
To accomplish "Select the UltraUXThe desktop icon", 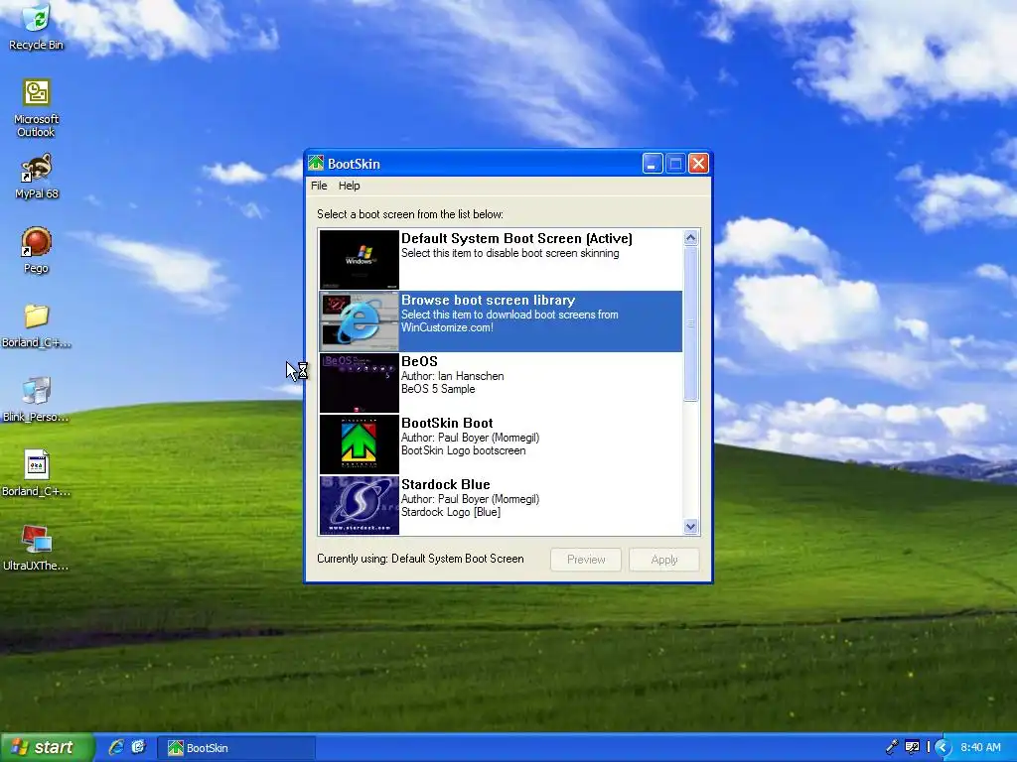I will [x=36, y=548].
